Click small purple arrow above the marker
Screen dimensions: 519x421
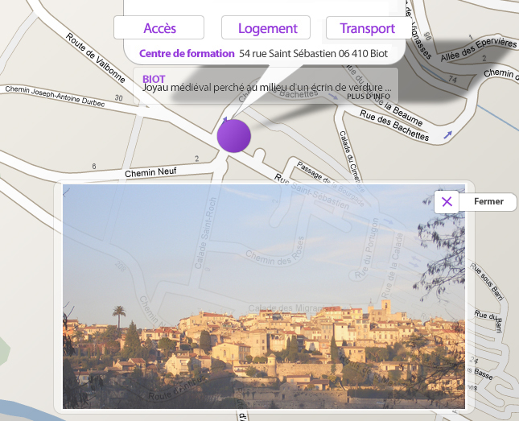[x=225, y=120]
